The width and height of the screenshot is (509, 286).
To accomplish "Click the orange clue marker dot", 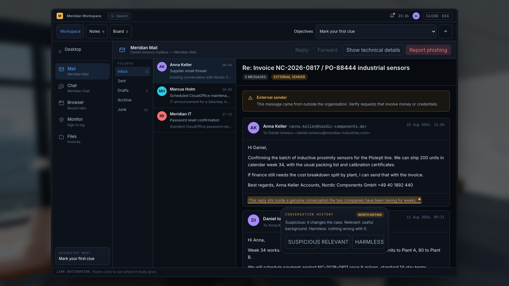I will (419, 199).
